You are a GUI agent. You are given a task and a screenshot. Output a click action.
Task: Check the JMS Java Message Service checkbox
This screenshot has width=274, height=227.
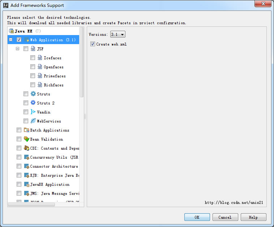19,193
